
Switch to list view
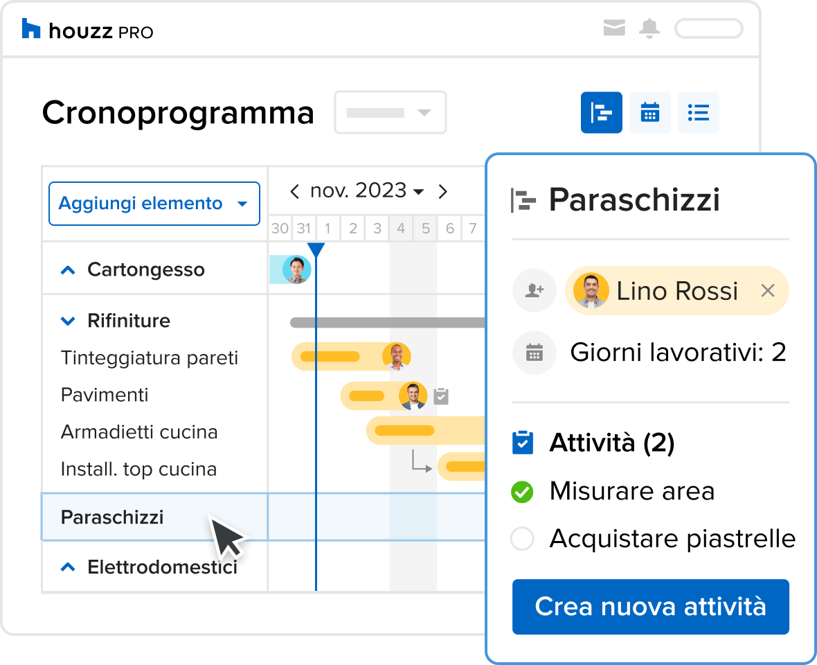tap(698, 112)
